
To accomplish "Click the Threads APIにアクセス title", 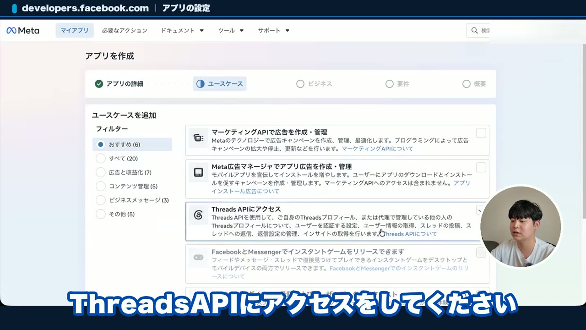I will [246, 209].
